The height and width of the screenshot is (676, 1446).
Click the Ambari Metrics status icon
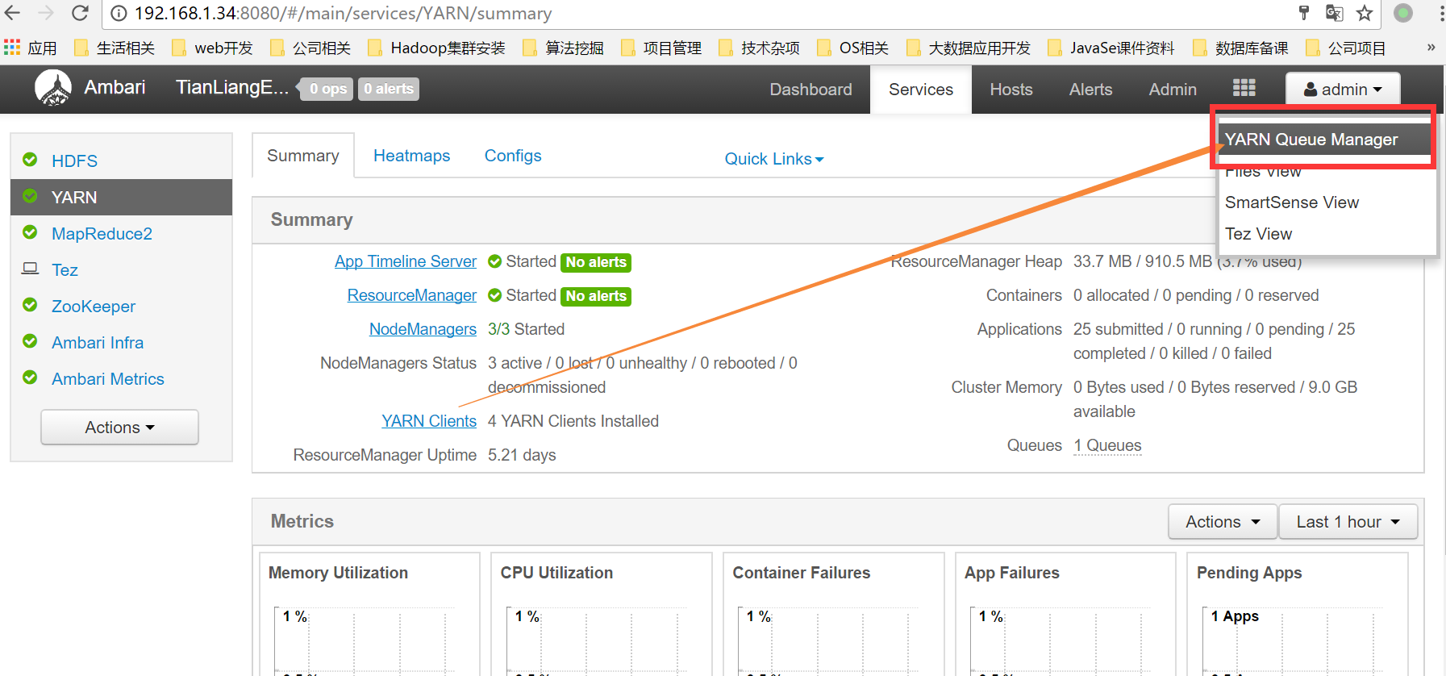pos(30,378)
